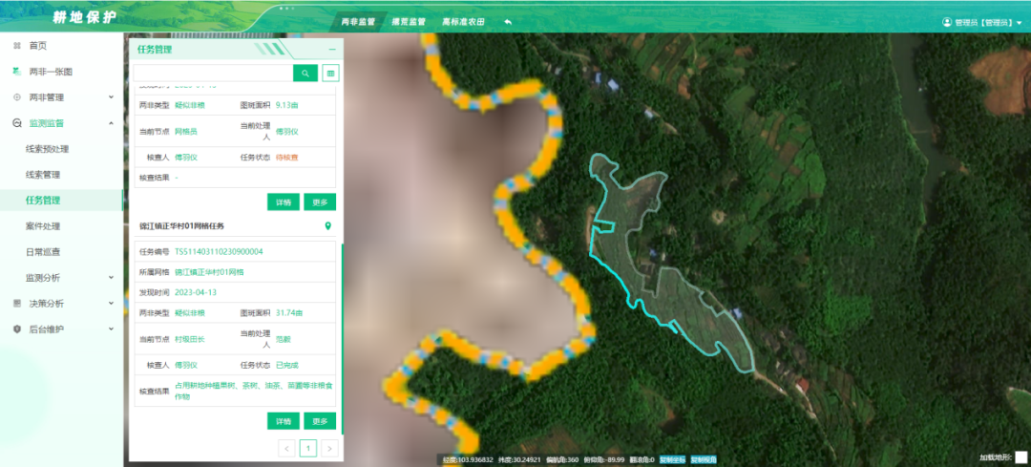1031x467 pixels.
Task: Go to the next page arrow
Action: pos(329,448)
